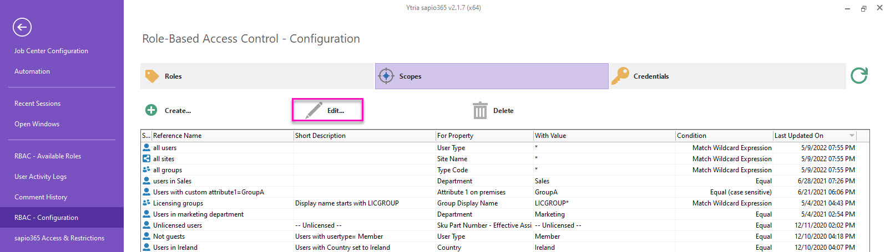
Task: Open User Activity Logs
Action: (x=41, y=177)
